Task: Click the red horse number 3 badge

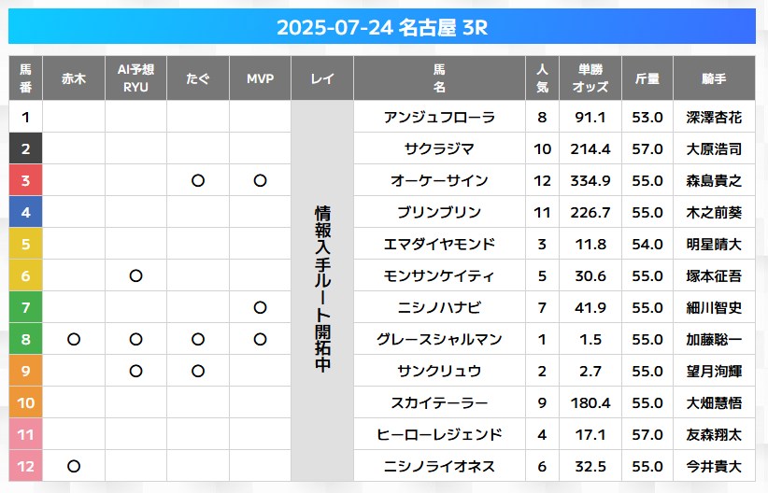Action: point(25,180)
